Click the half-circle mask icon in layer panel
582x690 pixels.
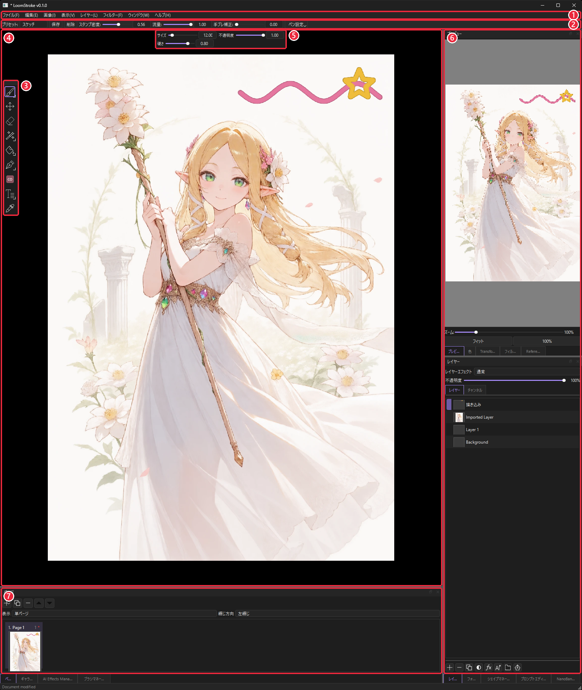point(479,667)
